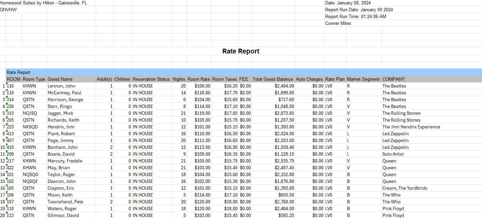Image resolution: width=482 pixels, height=218 pixels.
Task: Click the Reservation Status header cell
Action: (151, 79)
